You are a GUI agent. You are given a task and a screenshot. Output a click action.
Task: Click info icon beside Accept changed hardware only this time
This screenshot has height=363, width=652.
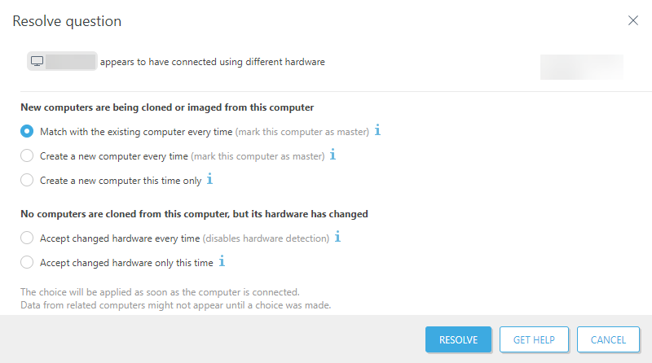point(221,262)
